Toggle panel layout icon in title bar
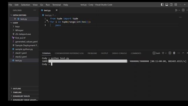 tap(167, 5)
